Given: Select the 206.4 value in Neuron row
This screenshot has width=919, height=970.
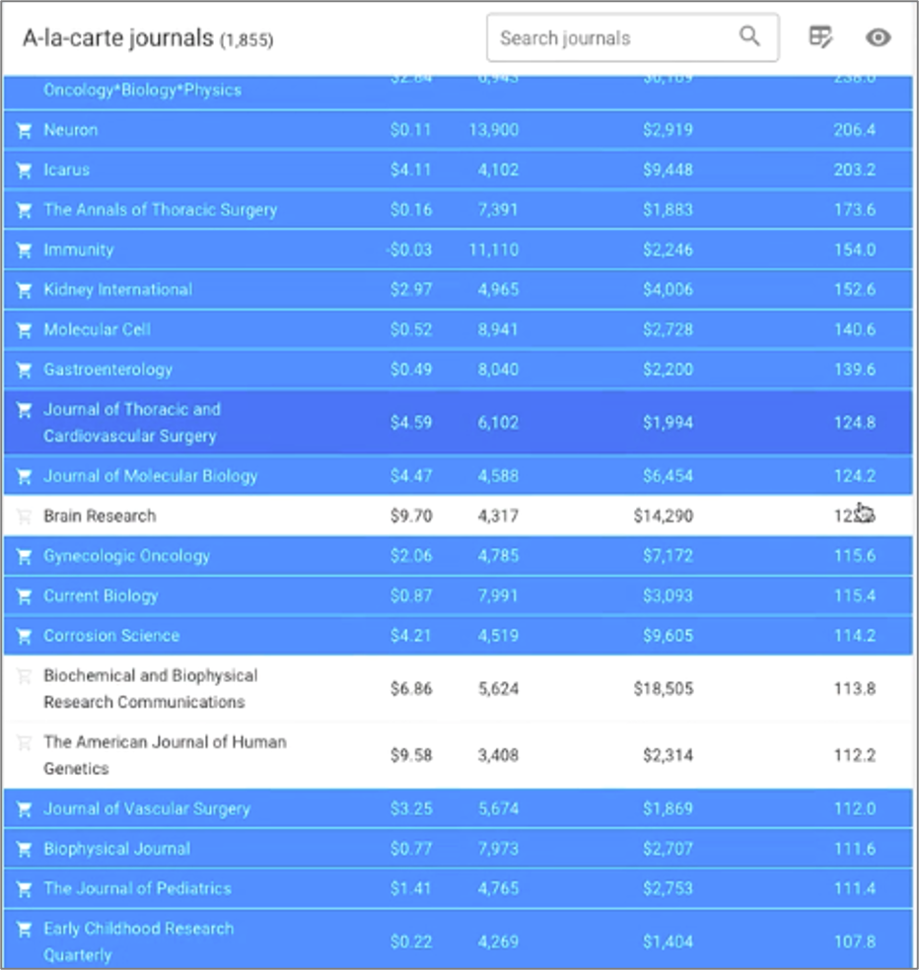Looking at the screenshot, I should pyautogui.click(x=854, y=130).
